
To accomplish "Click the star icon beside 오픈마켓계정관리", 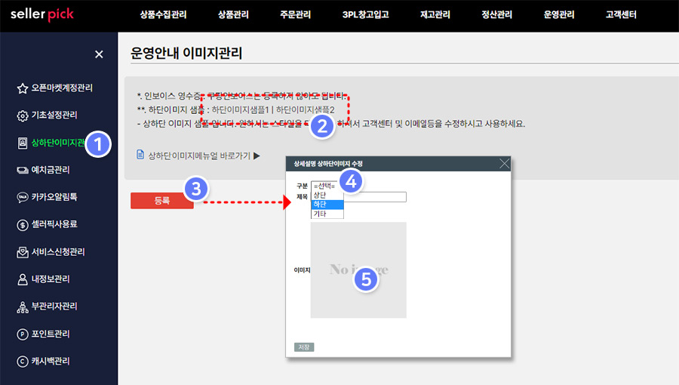I will (x=23, y=88).
